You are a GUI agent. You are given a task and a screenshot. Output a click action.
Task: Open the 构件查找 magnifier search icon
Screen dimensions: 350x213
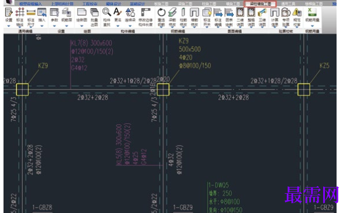pos(107,12)
